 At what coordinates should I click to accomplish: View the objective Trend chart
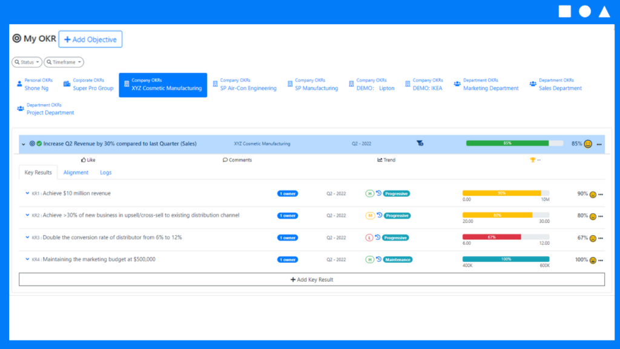[x=386, y=160]
